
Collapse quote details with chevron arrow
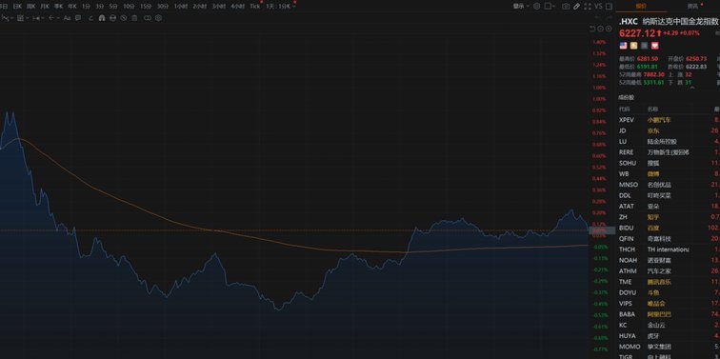pos(693,87)
